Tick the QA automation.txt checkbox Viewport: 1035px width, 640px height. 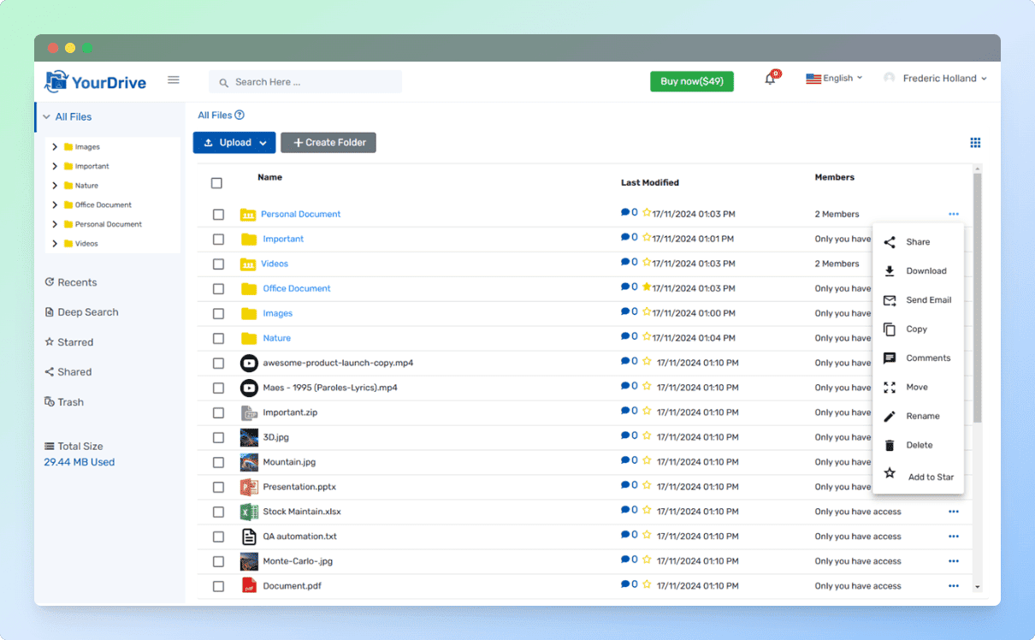pyautogui.click(x=218, y=537)
